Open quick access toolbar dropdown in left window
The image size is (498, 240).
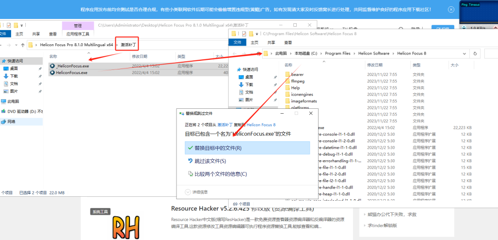(21, 25)
